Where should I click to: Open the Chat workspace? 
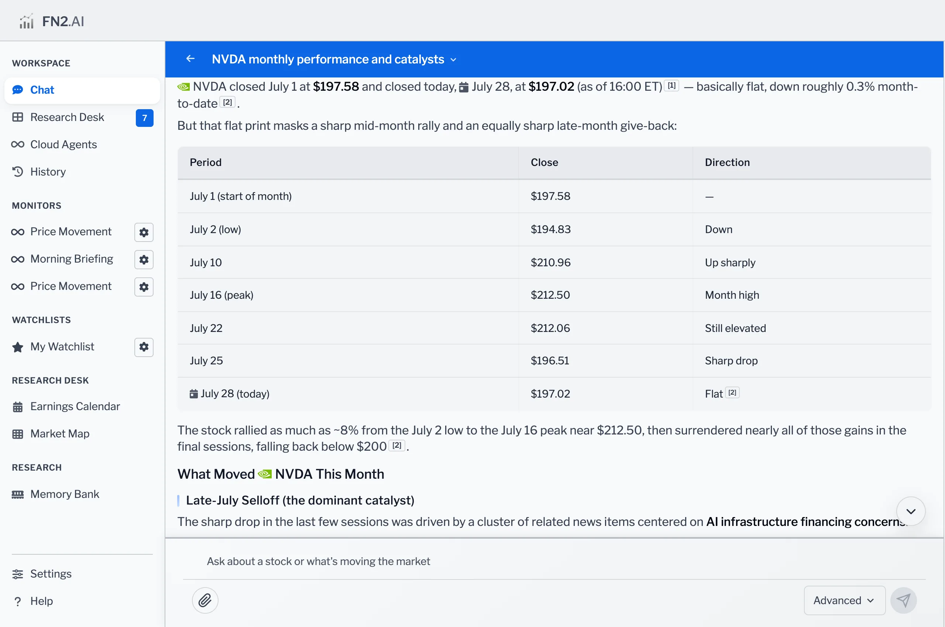pyautogui.click(x=82, y=90)
